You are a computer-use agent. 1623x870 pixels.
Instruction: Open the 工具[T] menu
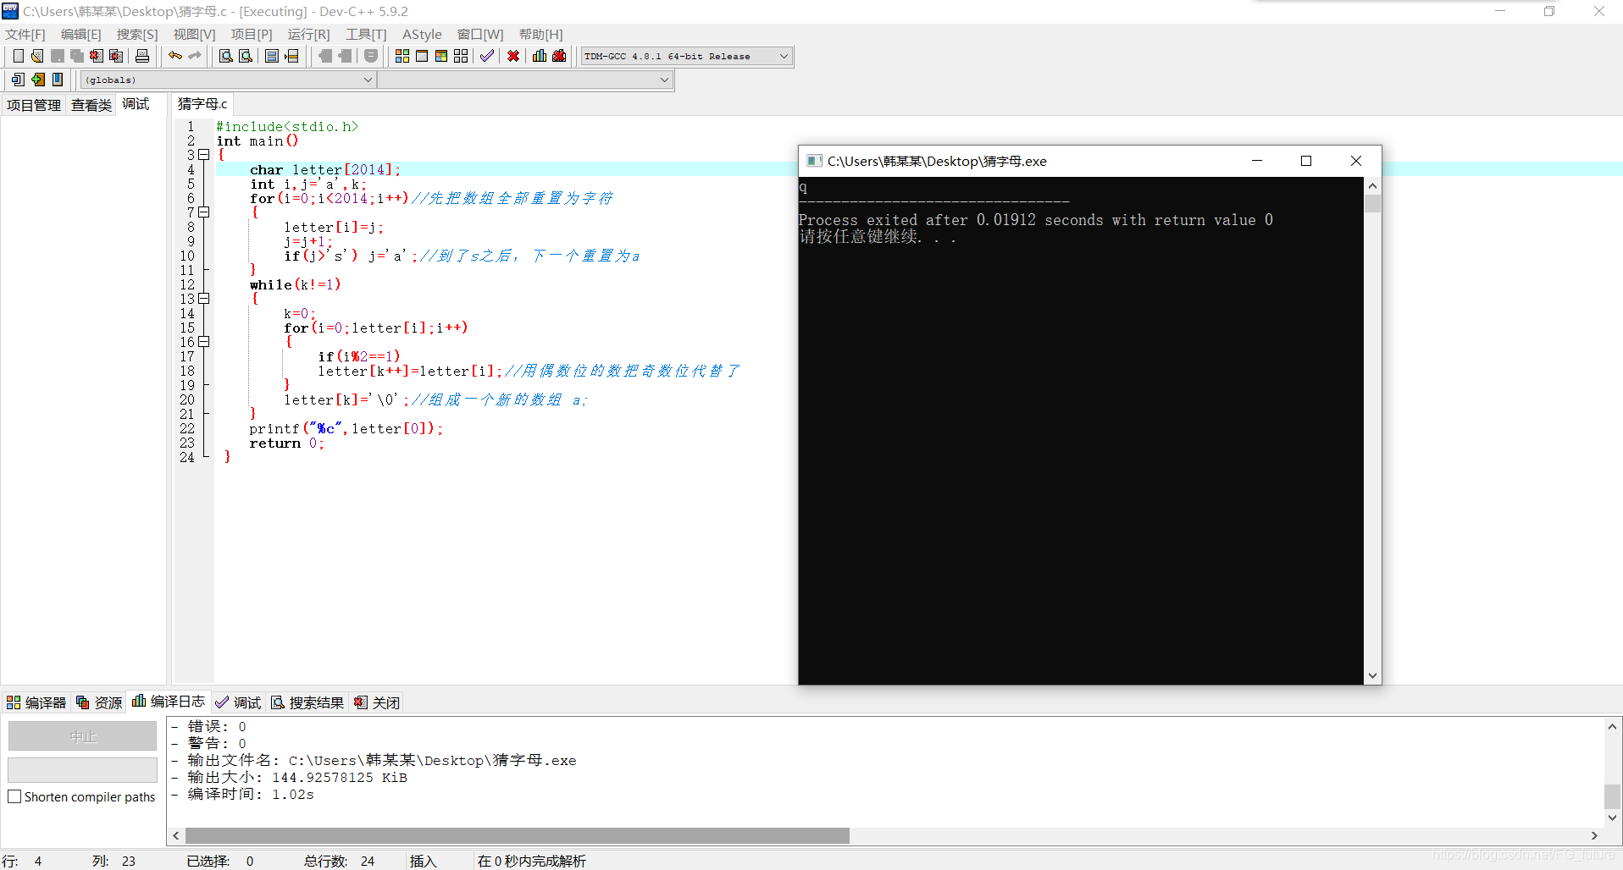click(x=366, y=34)
